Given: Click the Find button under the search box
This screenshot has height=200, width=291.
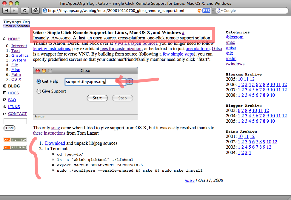Looking at the screenshot, I should (9, 128).
